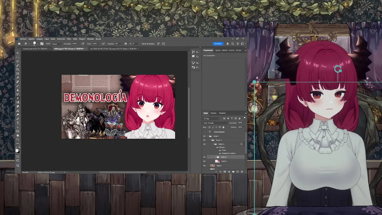Screen dimensions: 382x215
Task: Switch to the Canales tab
Action: point(213,113)
